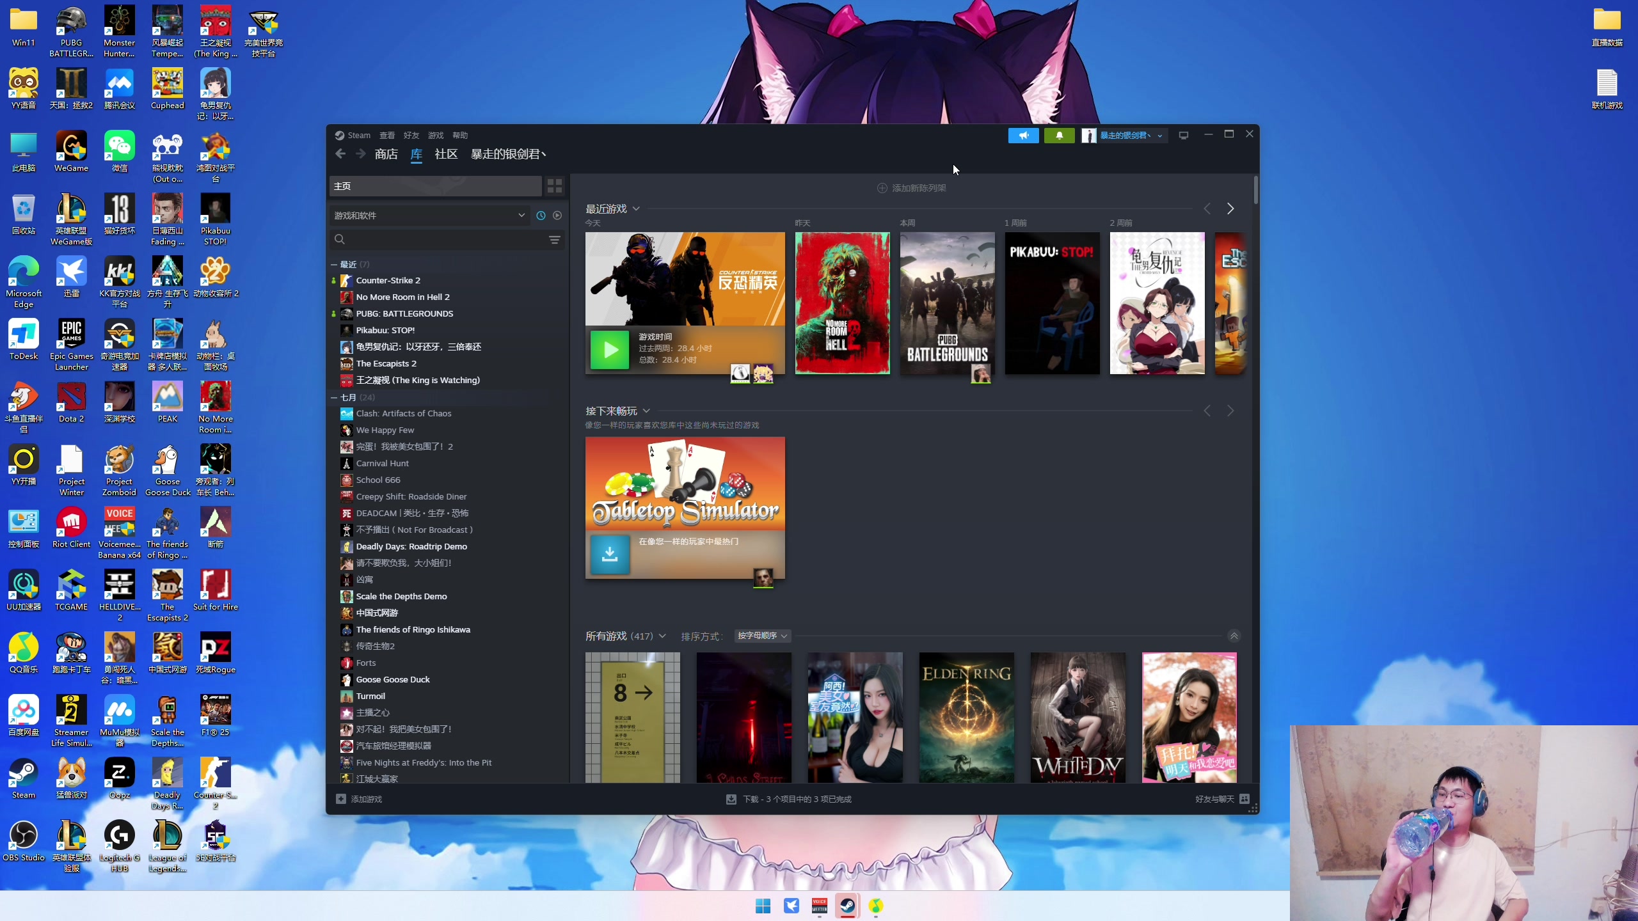Image resolution: width=1638 pixels, height=921 pixels.
Task: Open friends and chat icon
Action: click(1244, 799)
